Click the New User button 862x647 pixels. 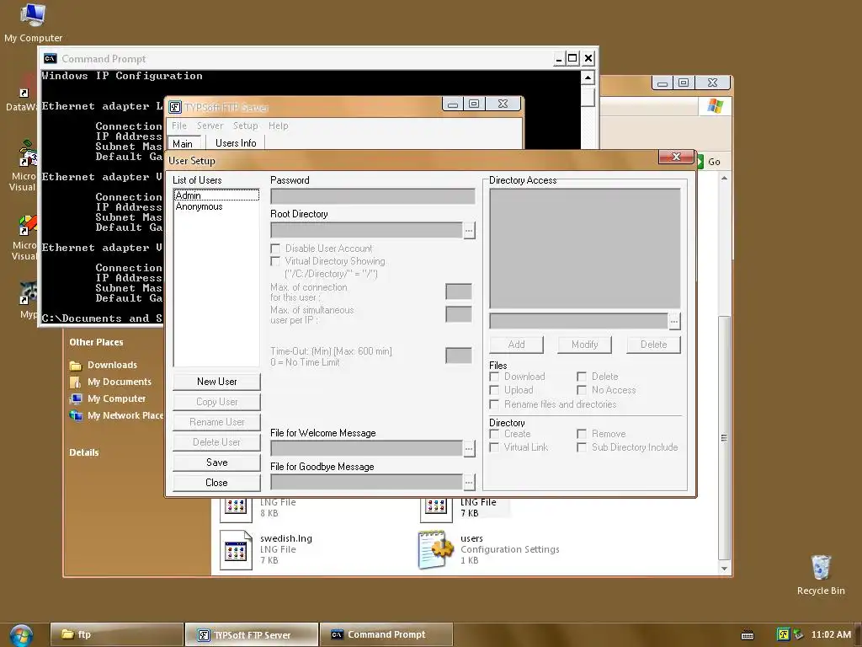pos(216,382)
